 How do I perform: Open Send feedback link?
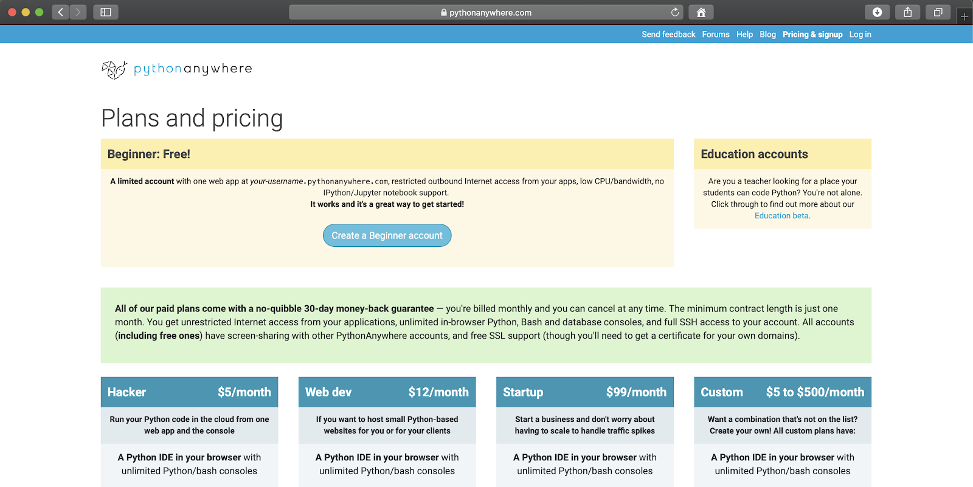point(668,35)
